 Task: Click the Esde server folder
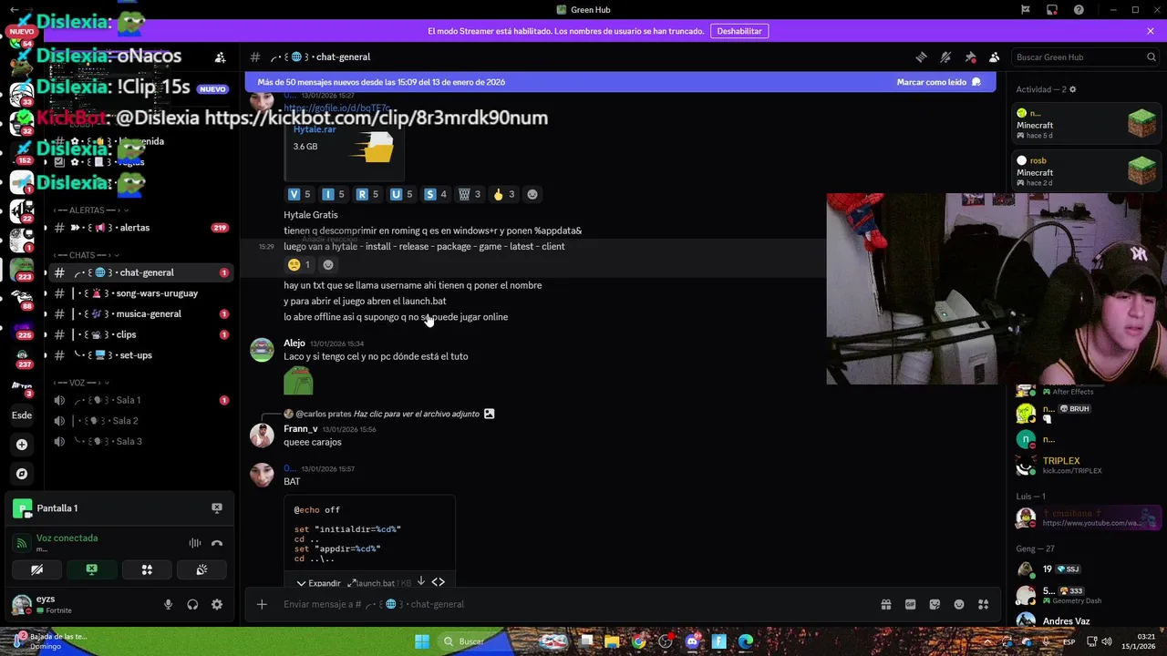click(22, 415)
